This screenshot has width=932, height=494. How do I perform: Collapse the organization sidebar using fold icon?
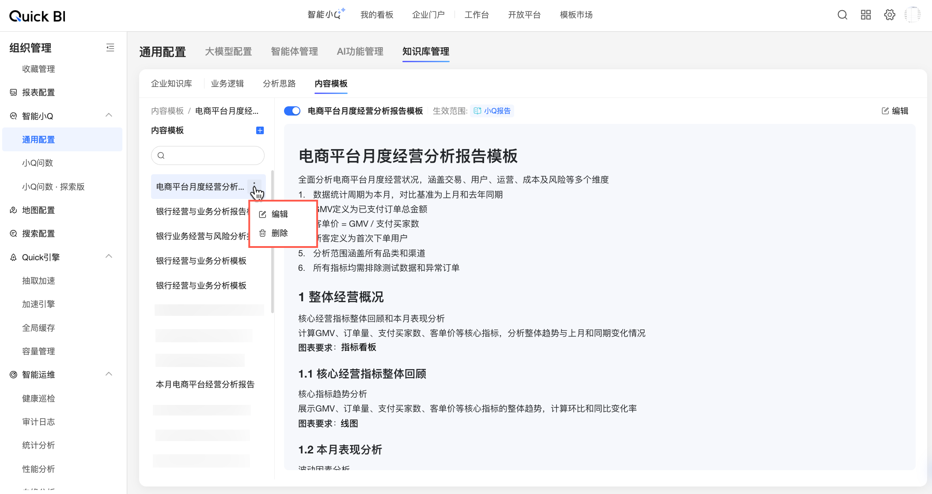110,48
